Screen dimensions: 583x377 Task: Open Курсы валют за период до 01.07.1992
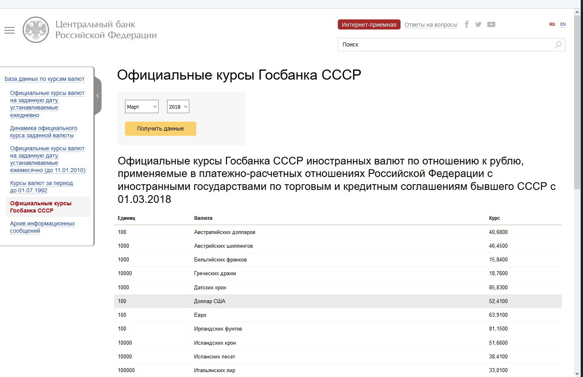41,187
